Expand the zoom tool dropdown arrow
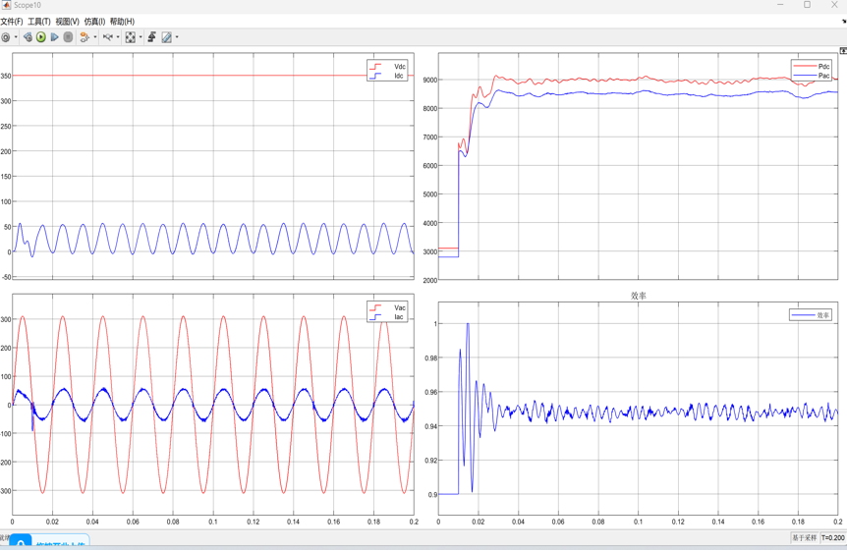Screen dimensions: 847x551 (118, 37)
